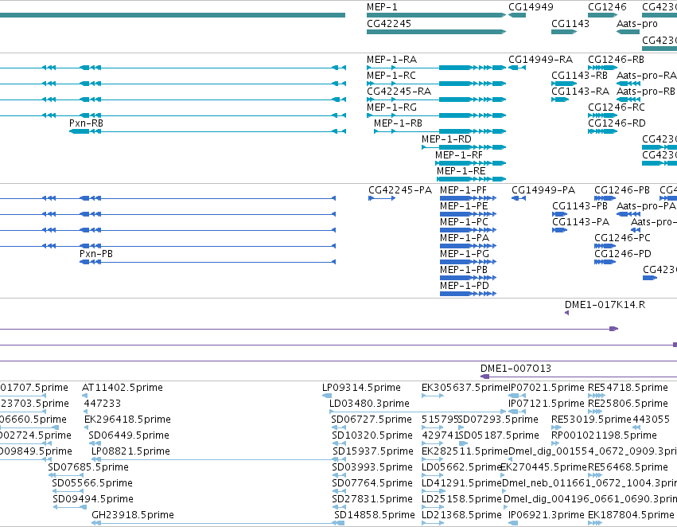
Task: Click protein CG1143-PB label
Action: click(580, 206)
